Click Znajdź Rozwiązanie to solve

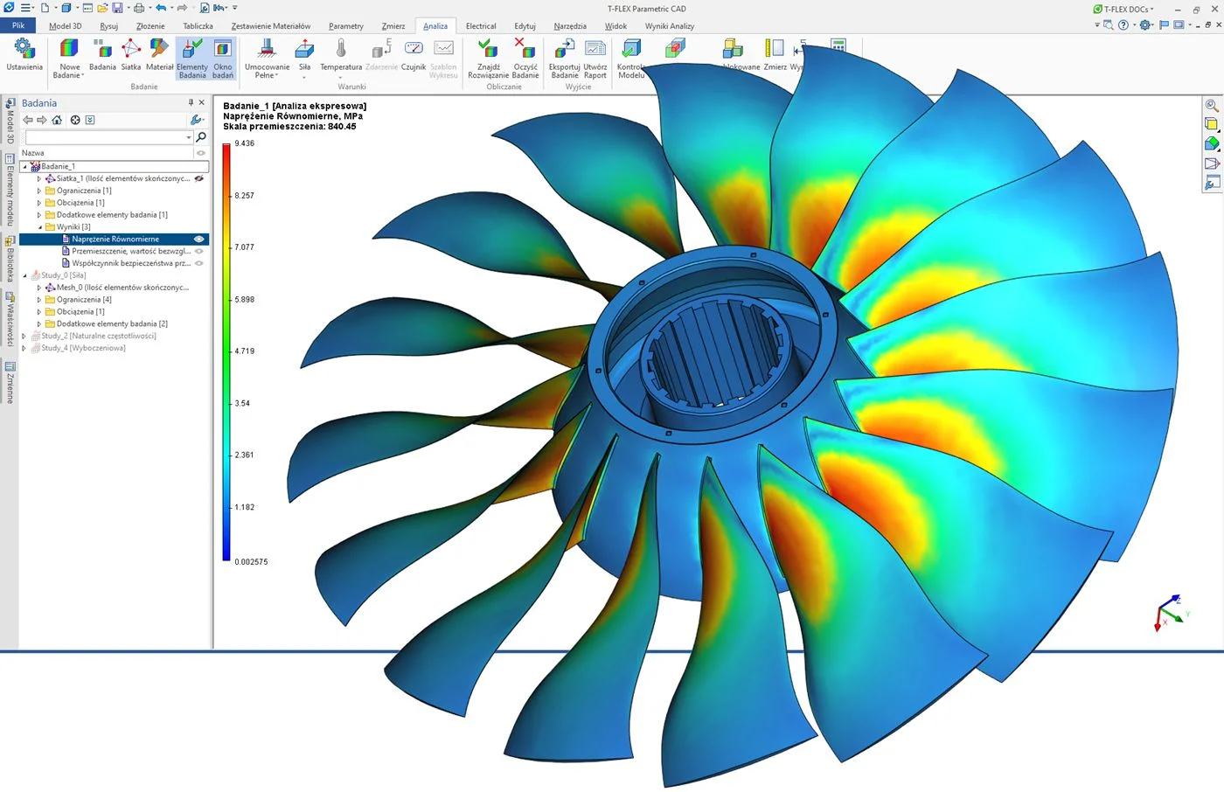(487, 58)
